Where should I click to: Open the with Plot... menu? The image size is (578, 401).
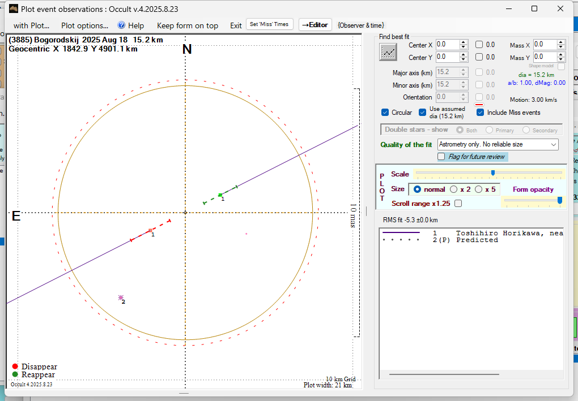[31, 25]
